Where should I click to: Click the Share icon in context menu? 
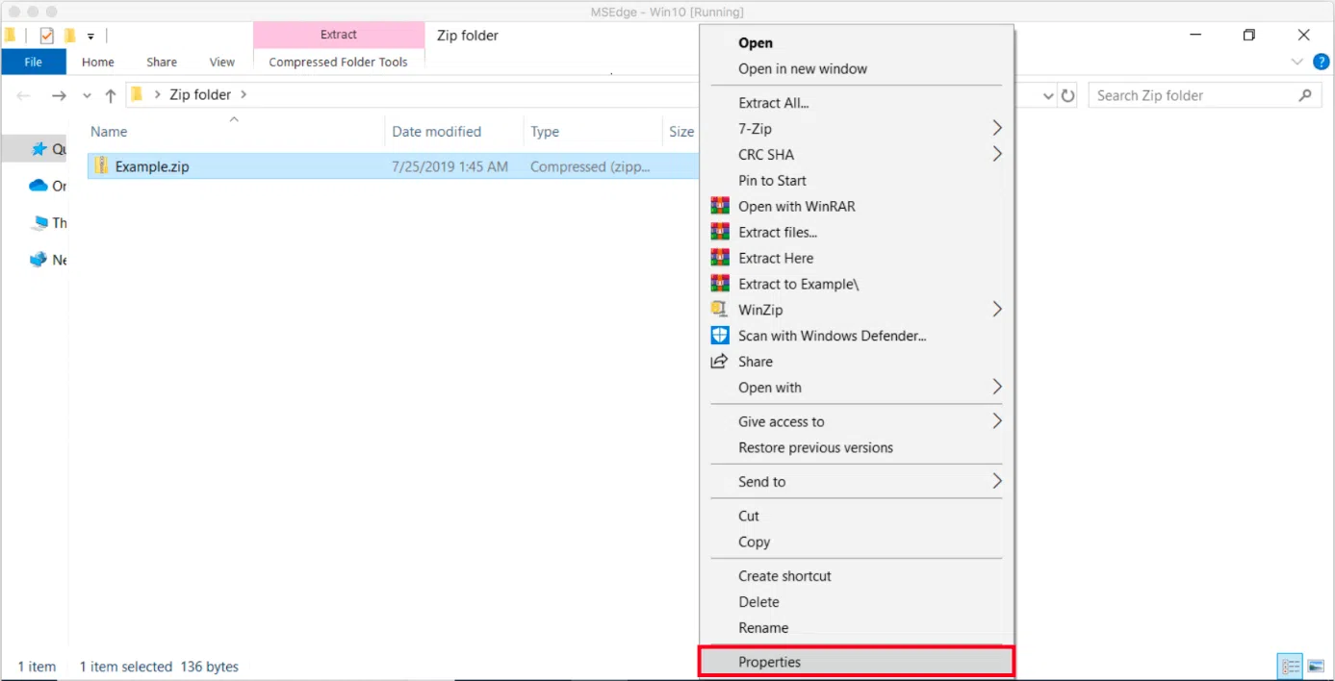pyautogui.click(x=720, y=362)
